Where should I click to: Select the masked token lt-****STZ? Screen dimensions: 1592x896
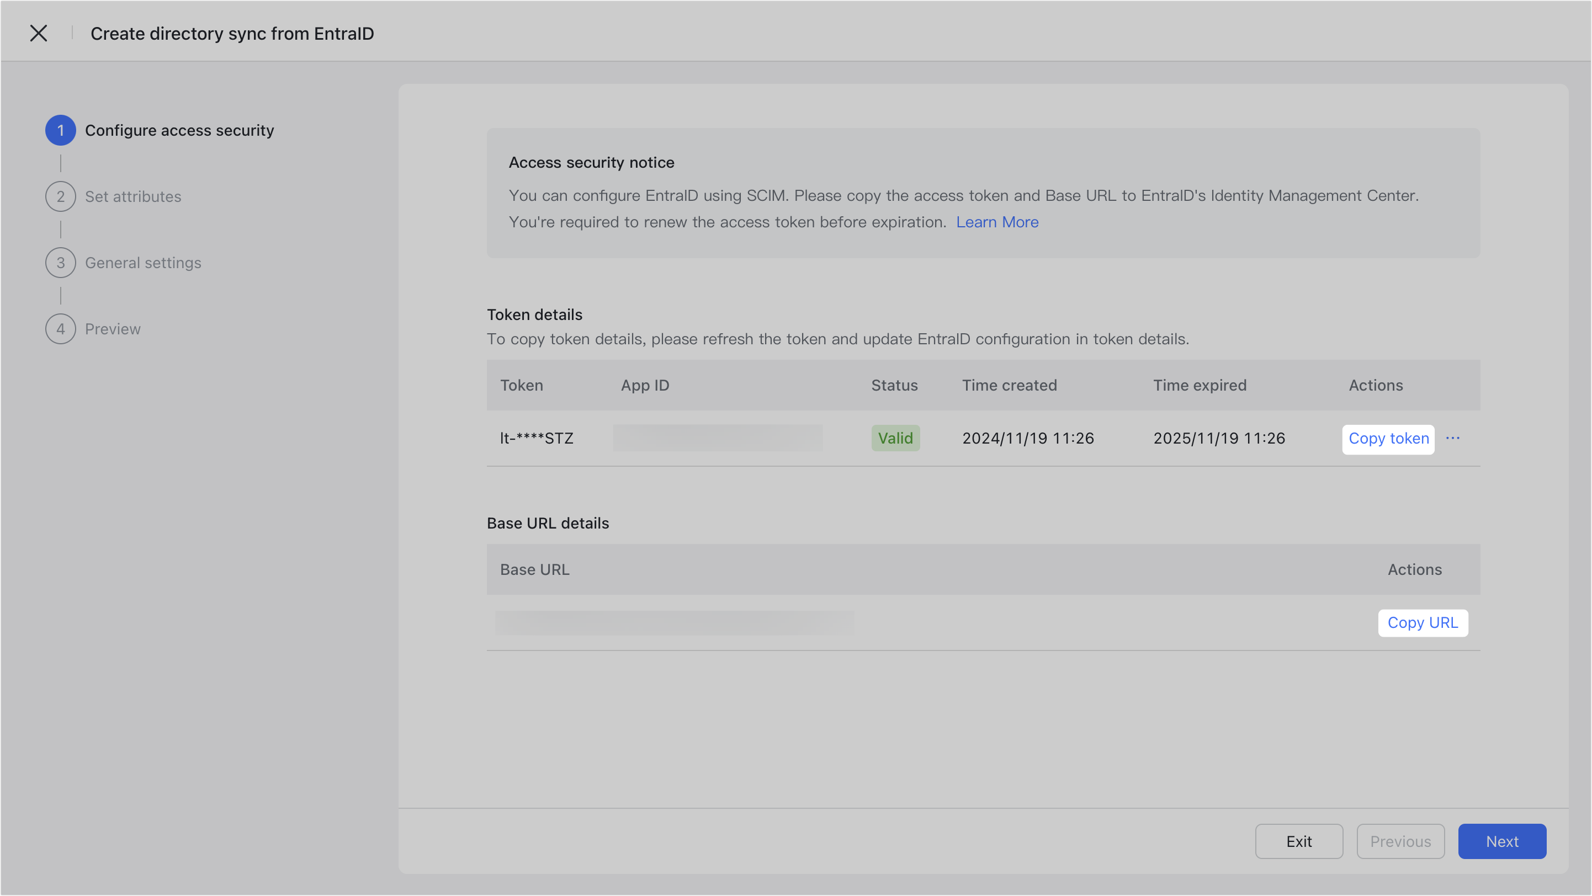pos(537,438)
